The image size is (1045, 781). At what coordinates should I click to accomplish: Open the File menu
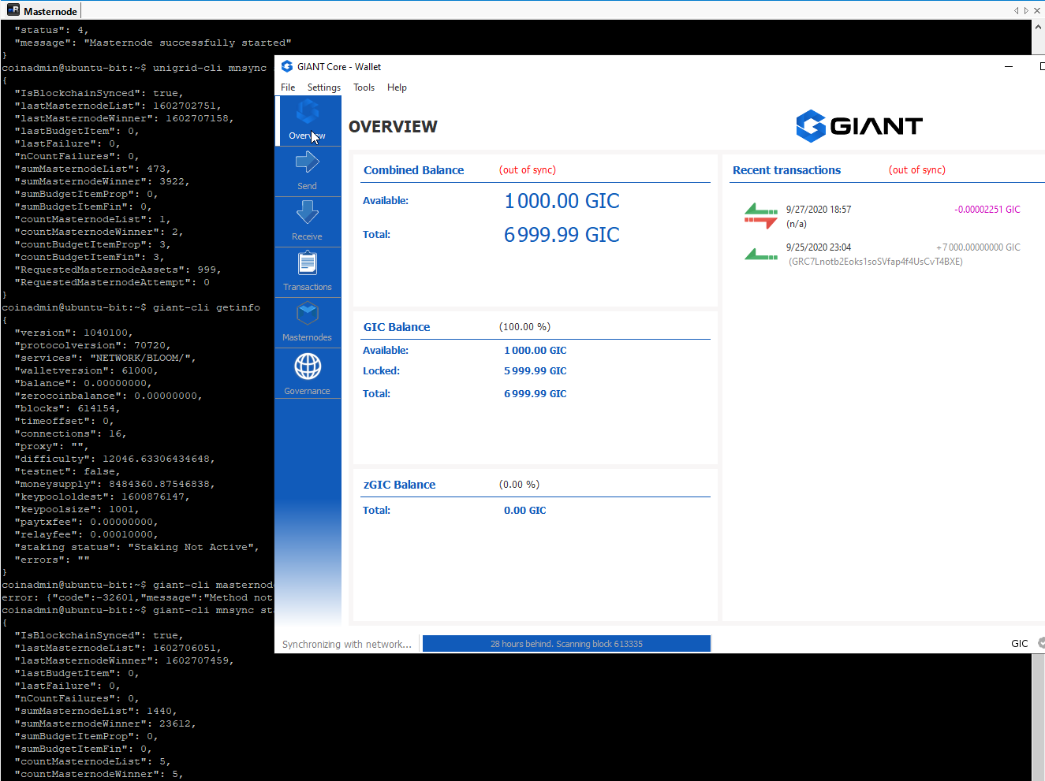click(288, 87)
